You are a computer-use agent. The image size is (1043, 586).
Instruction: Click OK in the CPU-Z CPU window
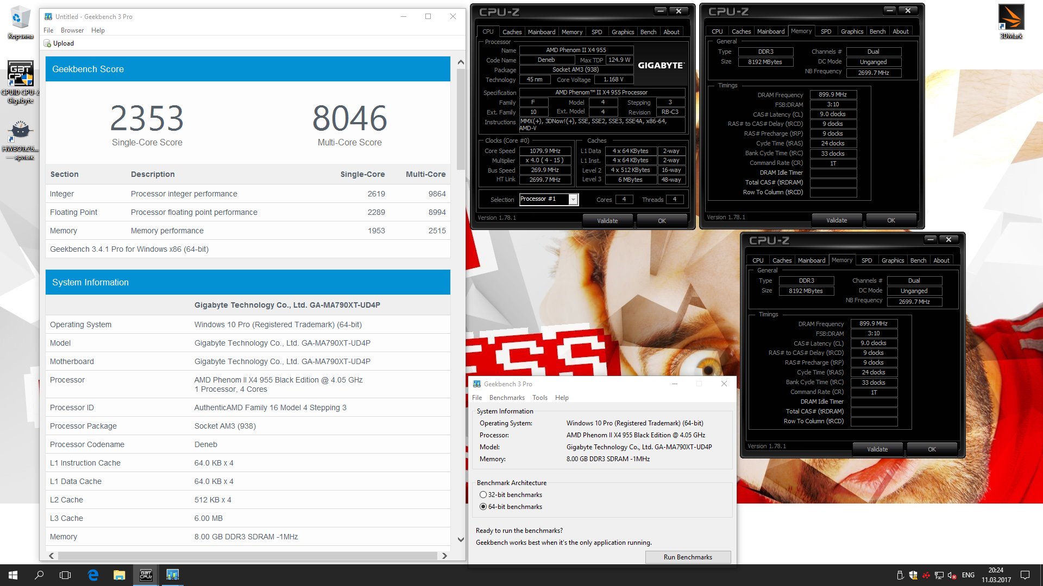point(662,221)
